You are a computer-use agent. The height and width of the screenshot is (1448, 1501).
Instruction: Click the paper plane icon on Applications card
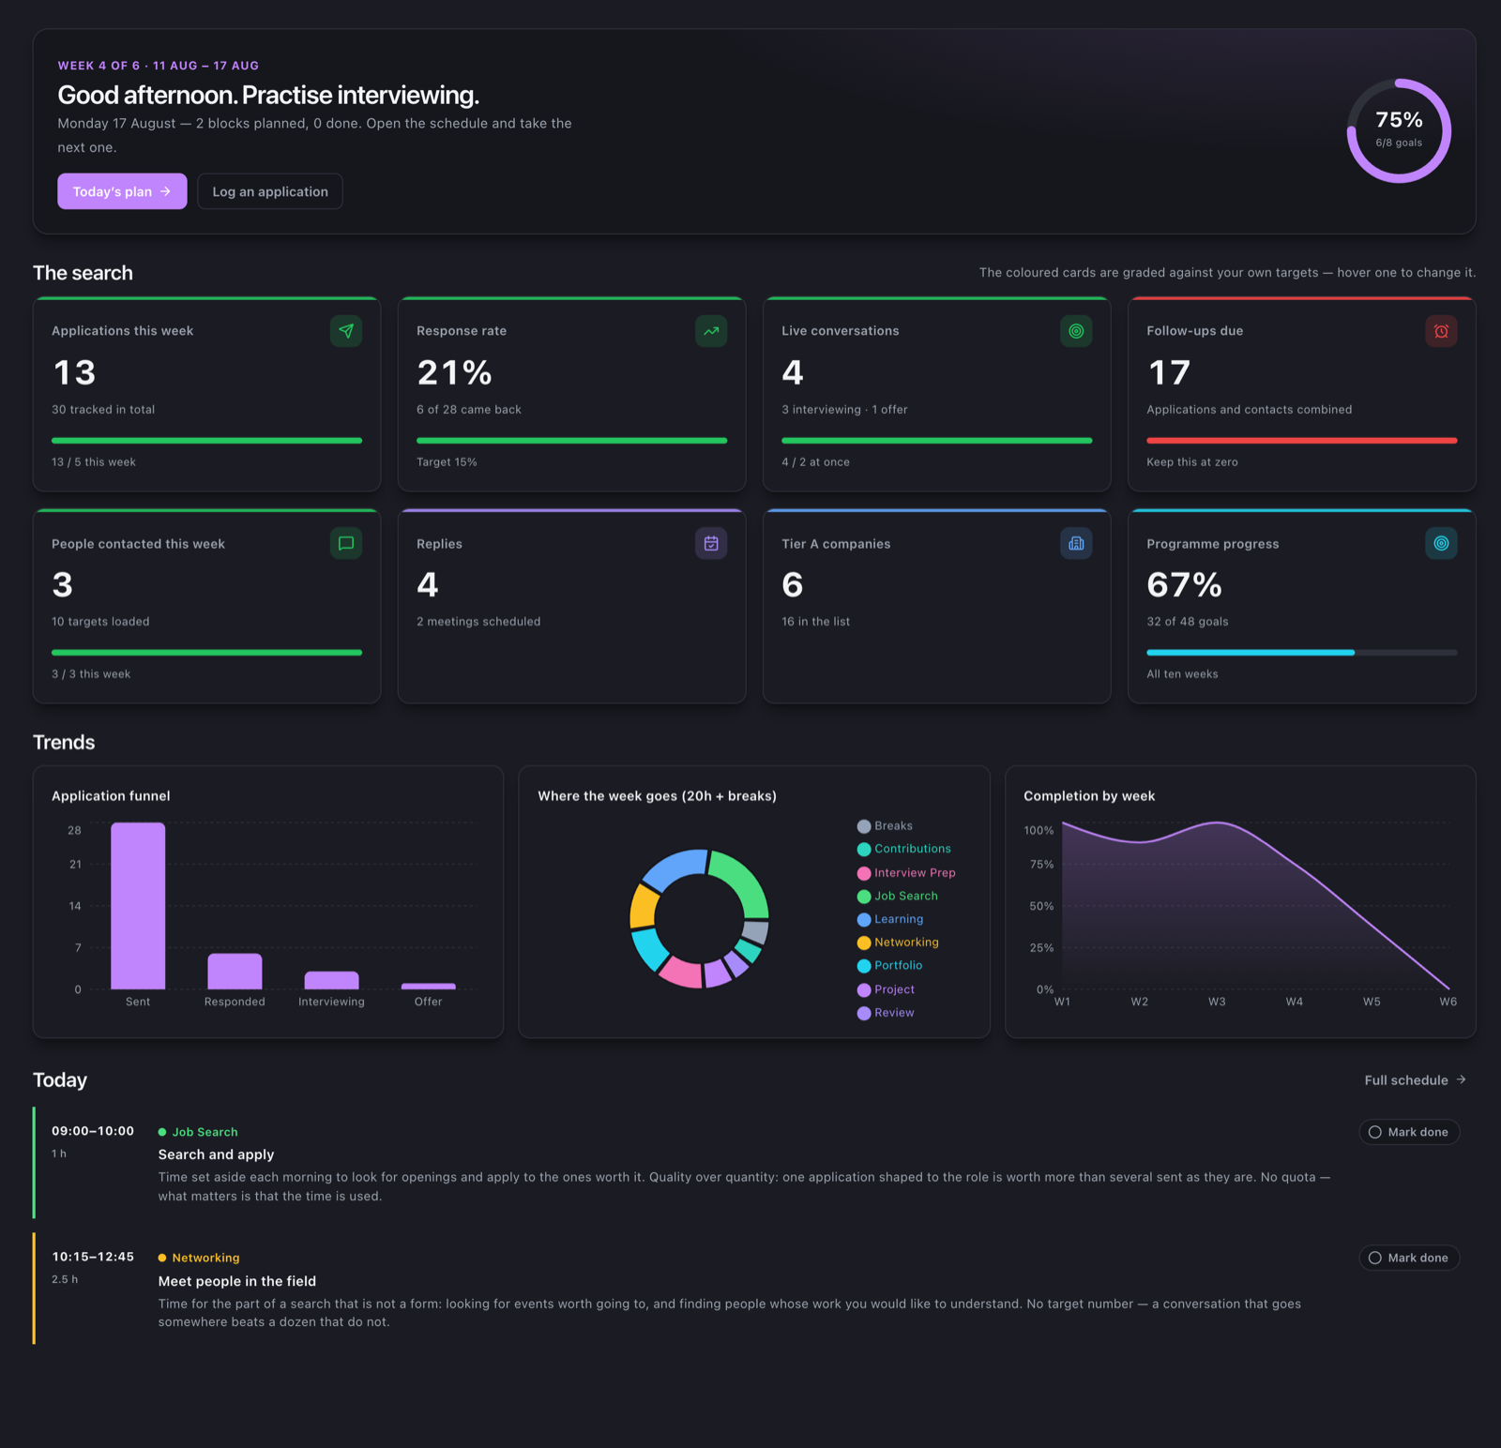346,331
